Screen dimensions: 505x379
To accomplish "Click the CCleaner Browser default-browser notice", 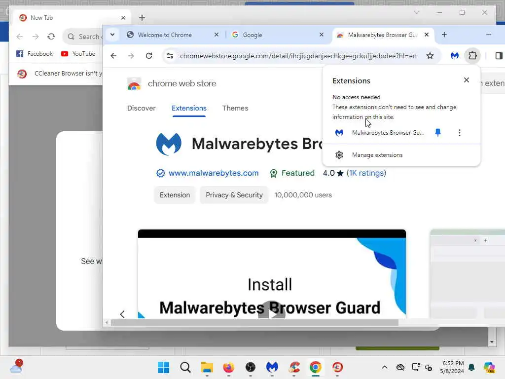I will [61, 74].
